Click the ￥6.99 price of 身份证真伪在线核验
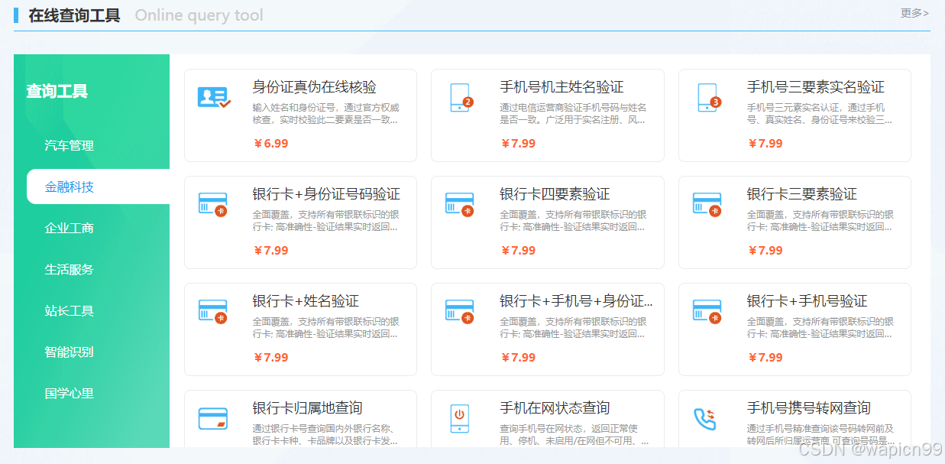945x464 pixels. (x=271, y=143)
